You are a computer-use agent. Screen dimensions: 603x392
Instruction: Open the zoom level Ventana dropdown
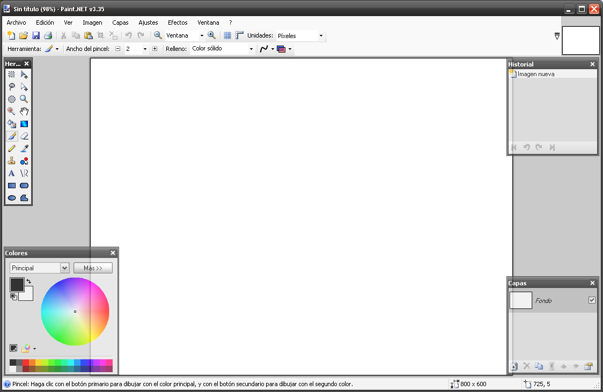pos(202,36)
